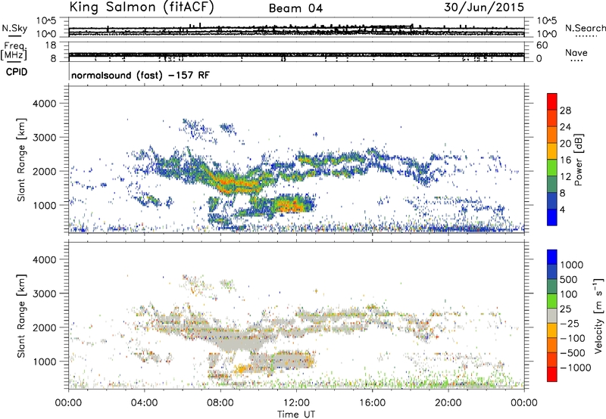Click the '12:00' time axis tick label

pos(296,403)
